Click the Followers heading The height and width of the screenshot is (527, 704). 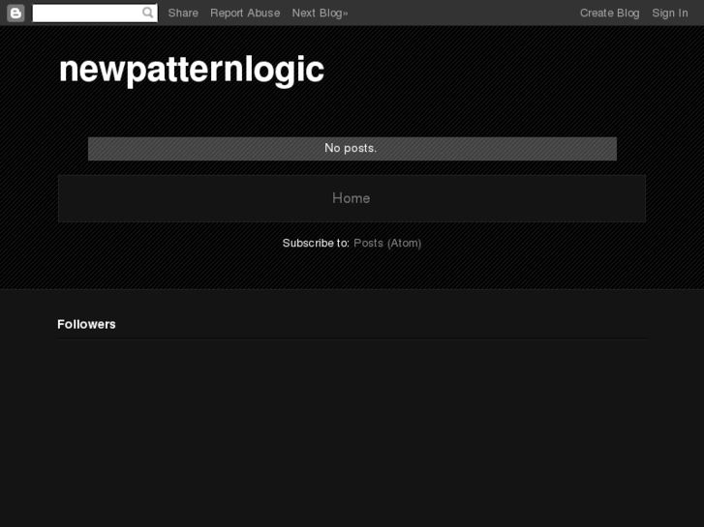pos(86,324)
